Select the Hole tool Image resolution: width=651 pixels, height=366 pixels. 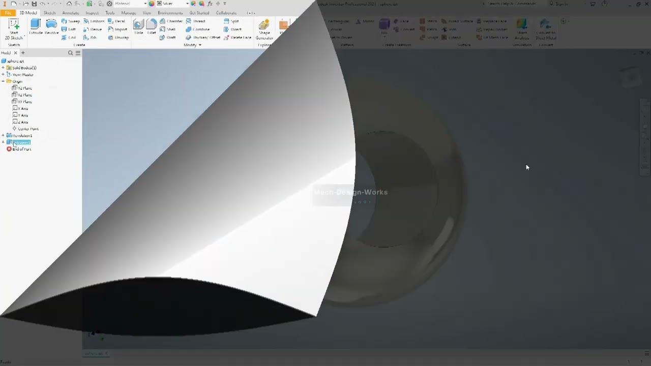[138, 27]
